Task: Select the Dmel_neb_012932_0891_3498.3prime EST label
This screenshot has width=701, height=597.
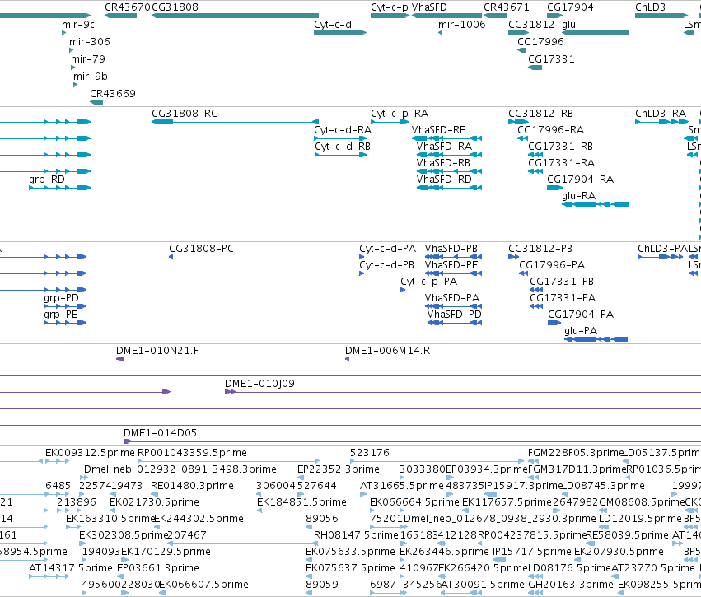Action: (x=180, y=469)
